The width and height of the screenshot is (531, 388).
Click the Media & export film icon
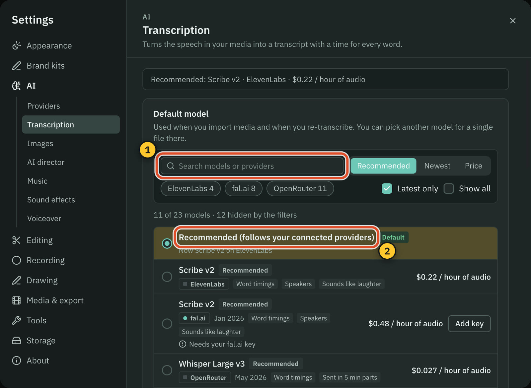pos(16,300)
